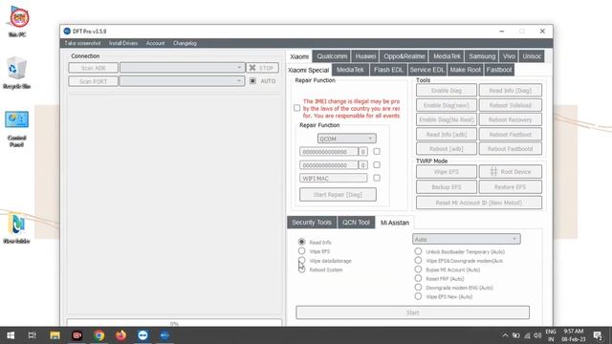612x344 pixels.
Task: Enable the first IMEI field checkbox
Action: point(377,151)
